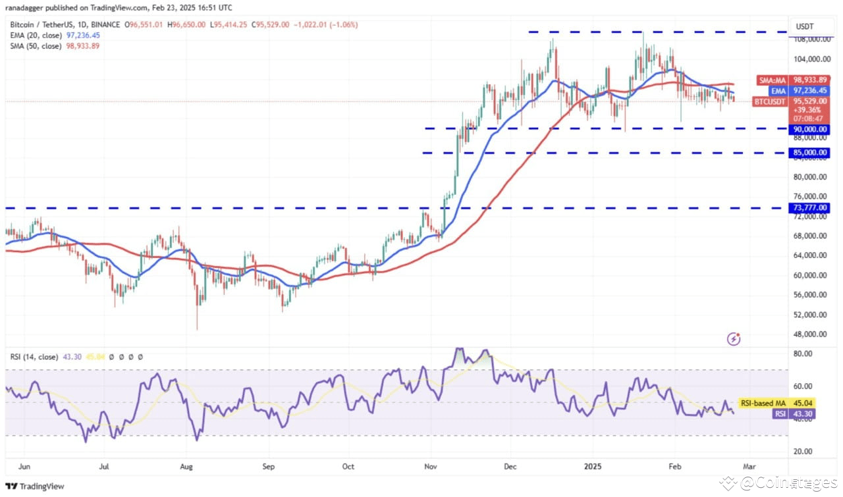The height and width of the screenshot is (497, 843).
Task: Toggle the EMA (20, close) indicator legend
Action: (x=35, y=35)
